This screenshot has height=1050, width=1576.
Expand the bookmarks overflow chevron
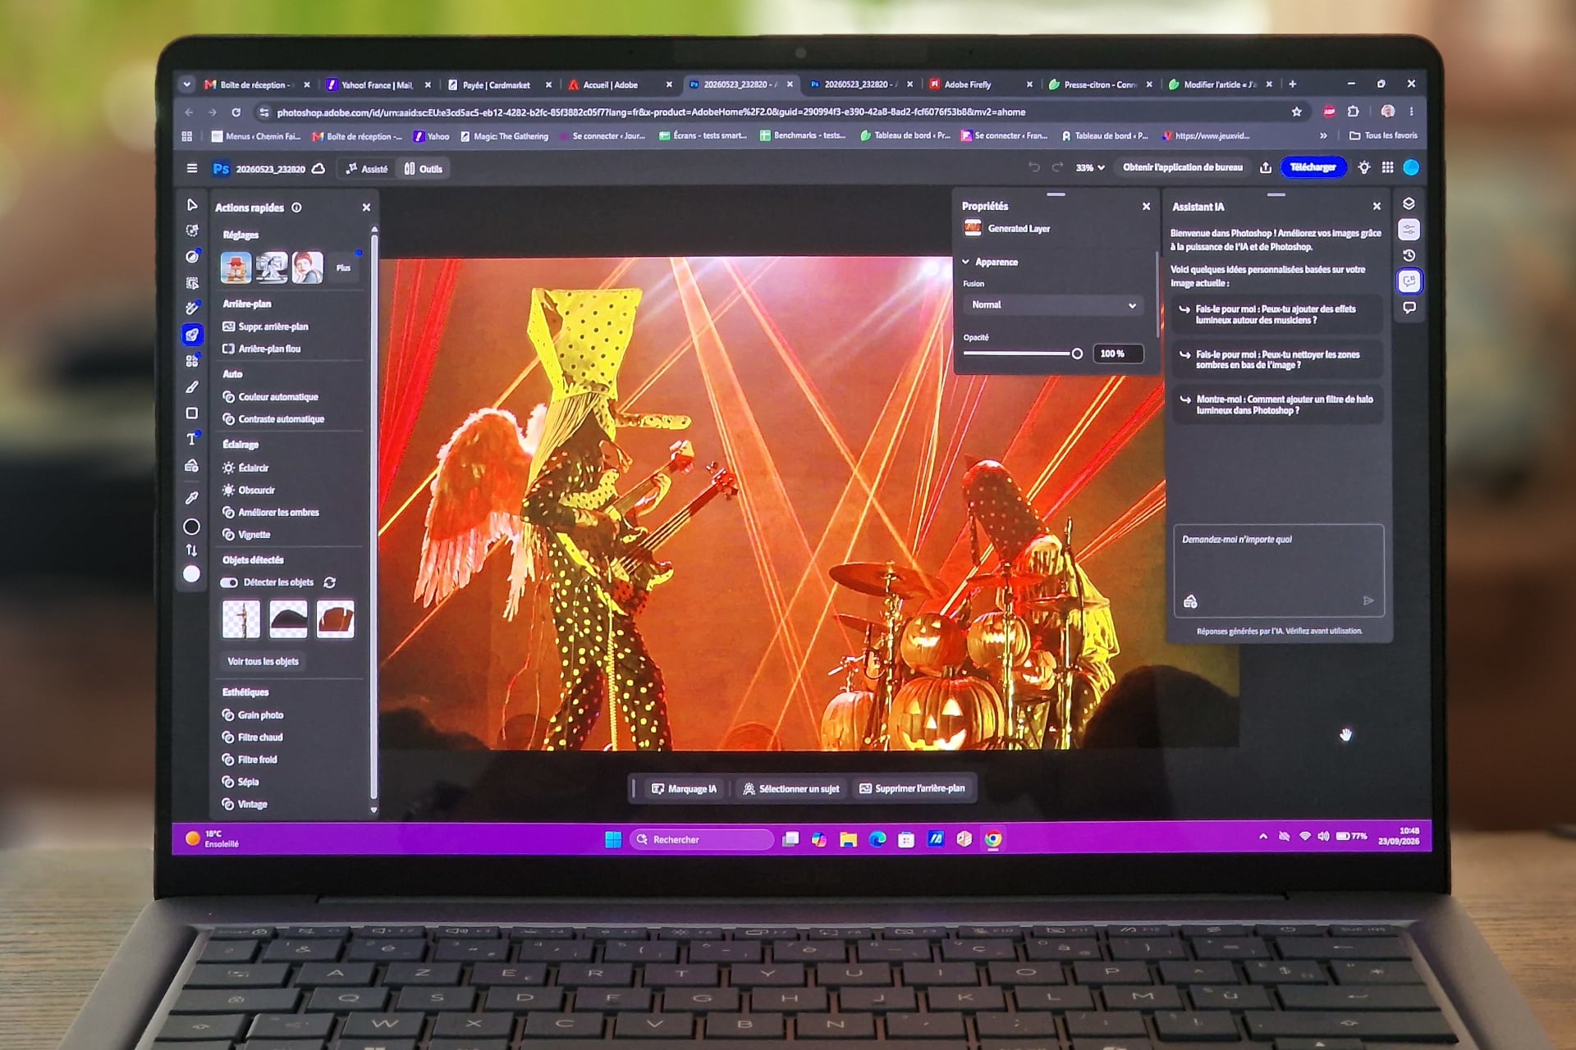point(1323,135)
